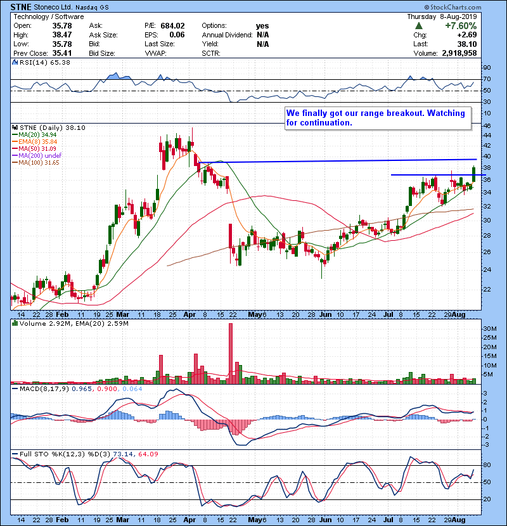Viewport: 507px width, 526px height.
Task: Click the Volume value 2,918,958
Action: [459, 53]
